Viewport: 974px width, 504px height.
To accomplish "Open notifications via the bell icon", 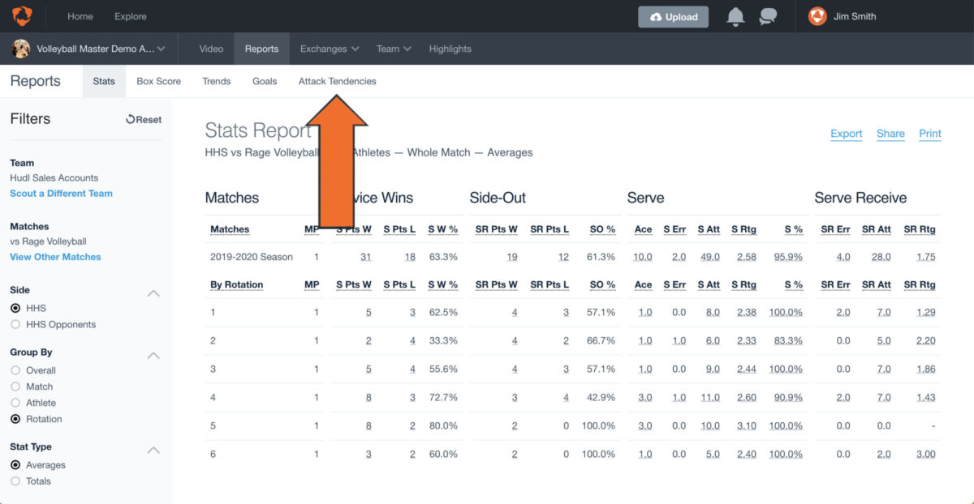I will 735,16.
